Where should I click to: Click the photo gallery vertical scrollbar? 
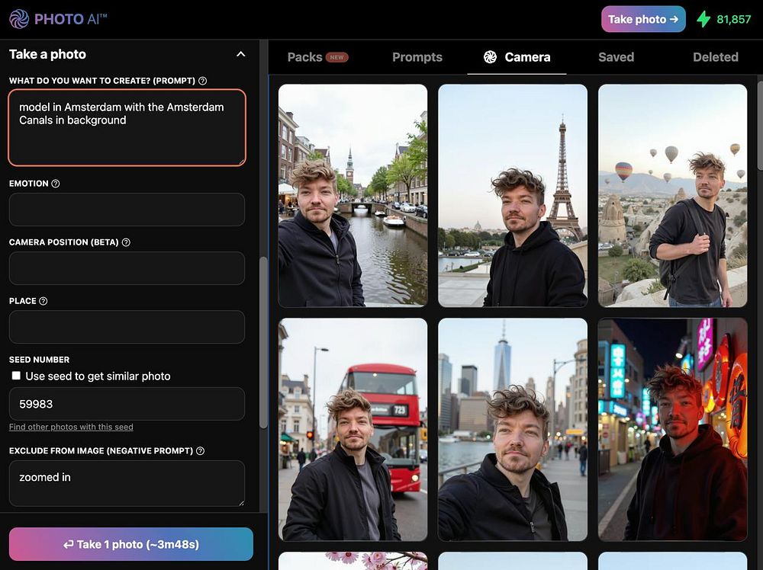click(x=760, y=126)
